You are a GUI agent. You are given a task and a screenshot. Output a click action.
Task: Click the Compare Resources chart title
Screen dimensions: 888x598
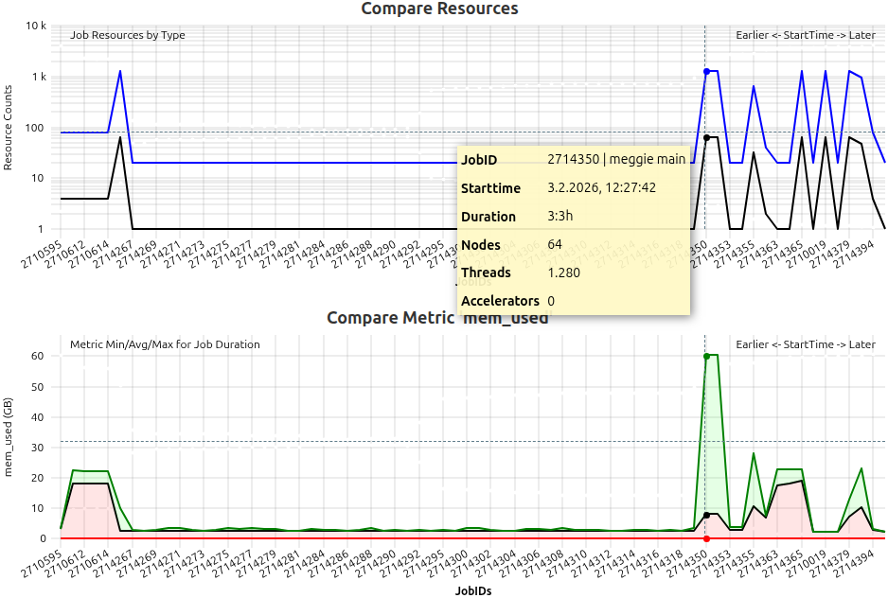[x=439, y=9]
